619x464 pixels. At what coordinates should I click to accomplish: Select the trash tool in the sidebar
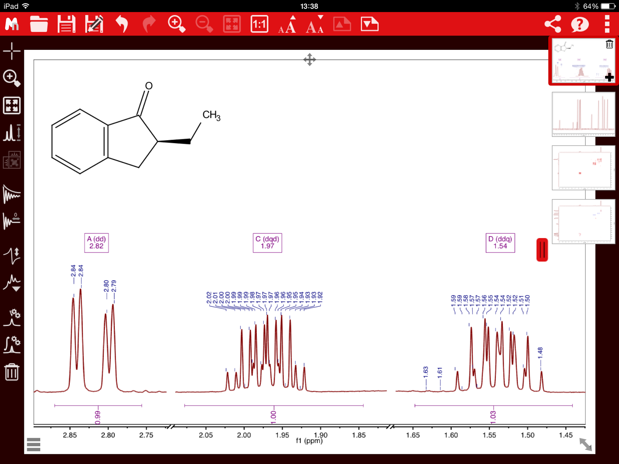(12, 372)
